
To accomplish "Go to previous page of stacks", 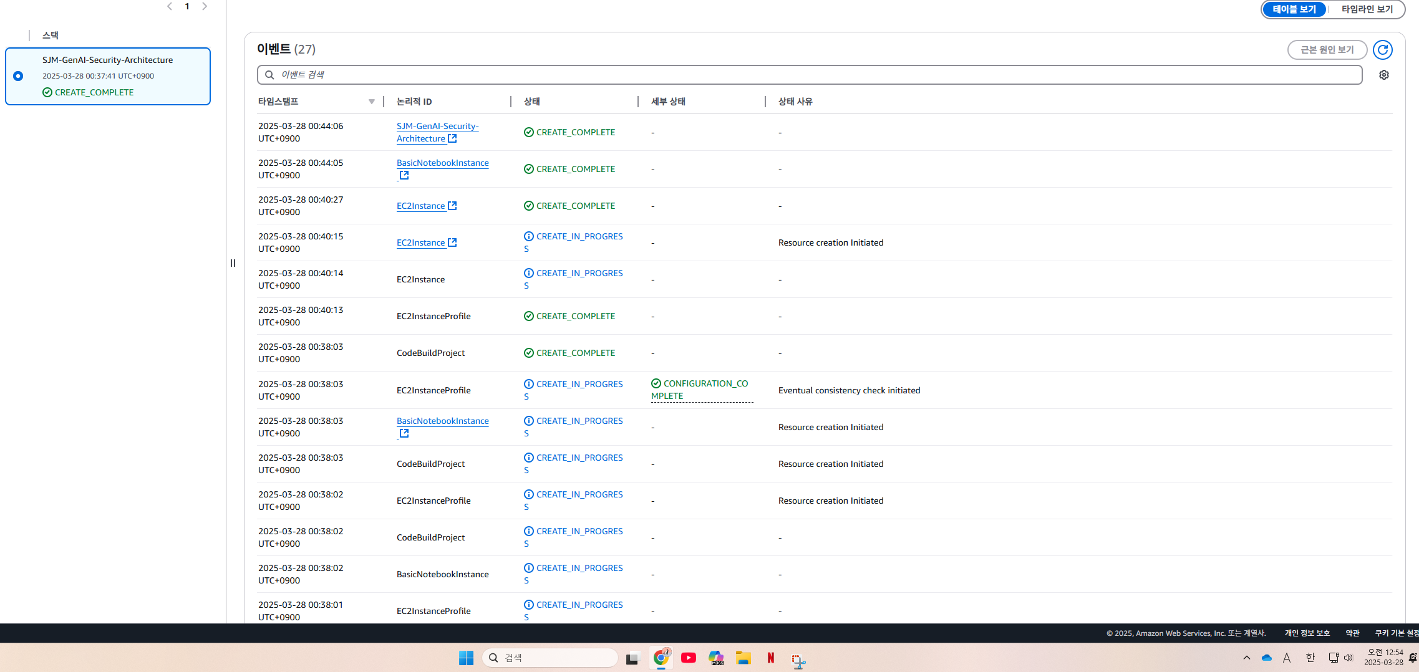I will point(170,6).
